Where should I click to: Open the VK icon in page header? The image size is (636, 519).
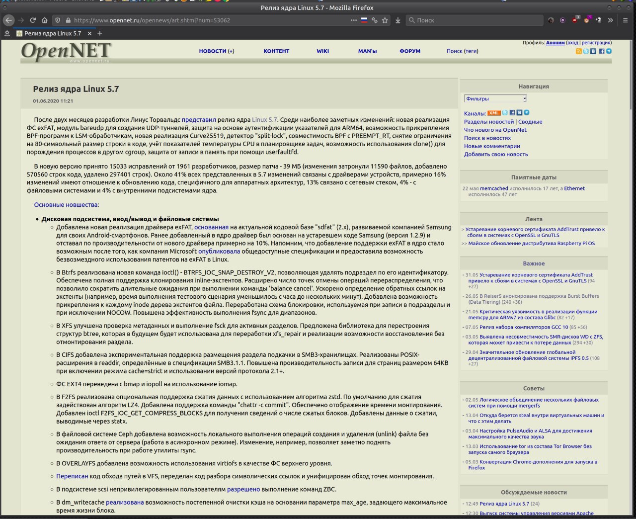[593, 51]
